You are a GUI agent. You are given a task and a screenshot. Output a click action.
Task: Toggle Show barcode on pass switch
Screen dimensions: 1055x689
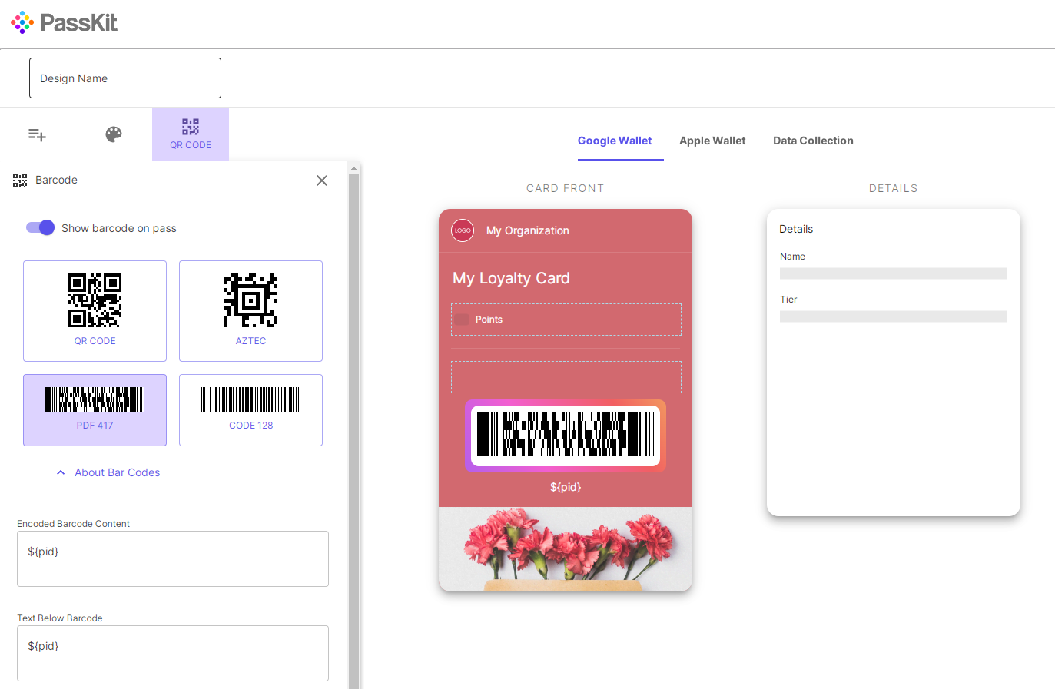(40, 227)
